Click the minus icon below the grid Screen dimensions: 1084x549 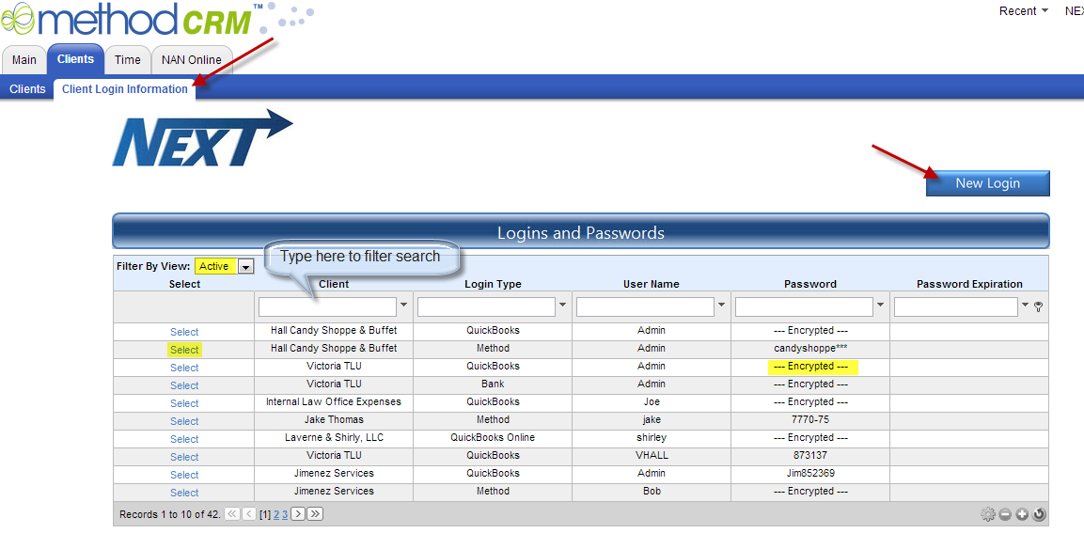(x=1005, y=514)
